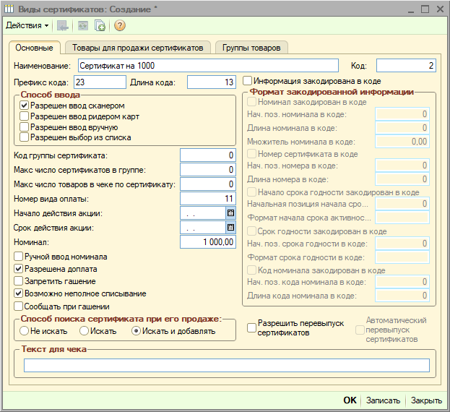The width and height of the screenshot is (450, 412).
Task: Click Автоматический перевыпуск сертификатов checkbox
Action: pyautogui.click(x=360, y=330)
